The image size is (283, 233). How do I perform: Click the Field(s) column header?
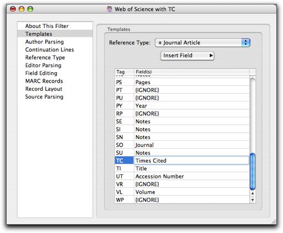[x=191, y=72]
